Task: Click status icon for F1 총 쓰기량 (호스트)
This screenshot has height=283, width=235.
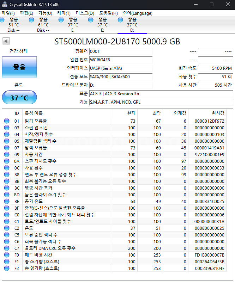Action: tap(7, 262)
